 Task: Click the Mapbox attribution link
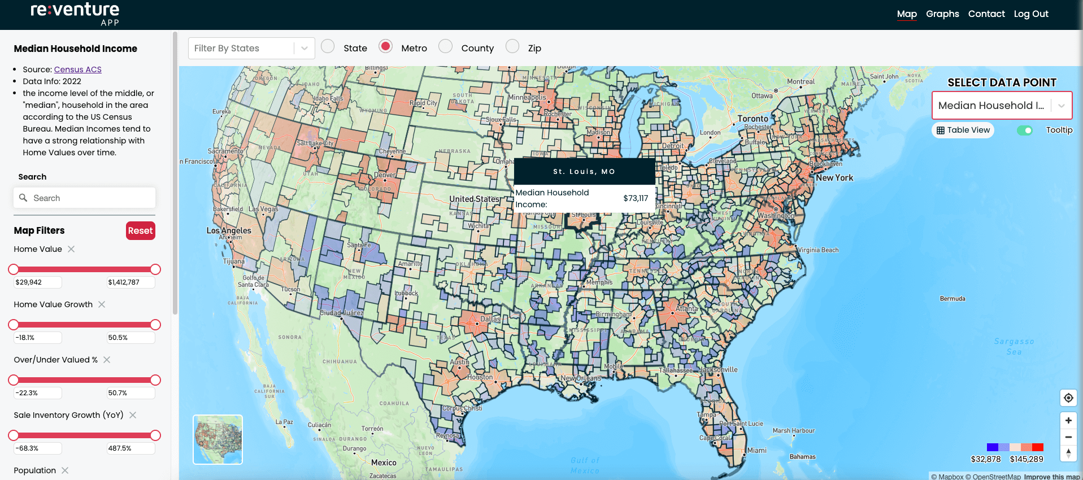(947, 477)
